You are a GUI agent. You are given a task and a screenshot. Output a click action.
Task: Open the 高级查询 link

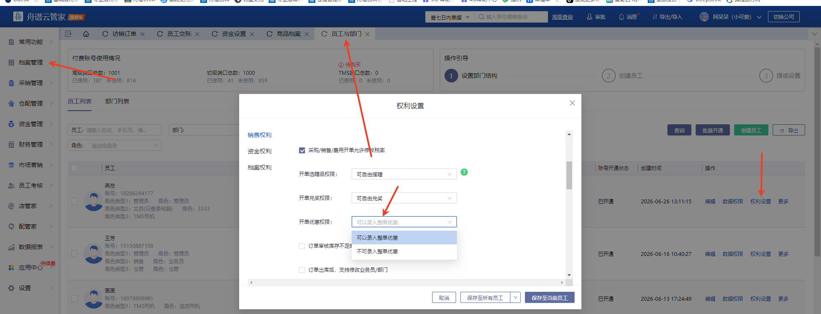point(563,17)
